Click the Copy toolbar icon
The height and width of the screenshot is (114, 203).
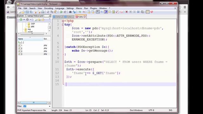(52, 12)
